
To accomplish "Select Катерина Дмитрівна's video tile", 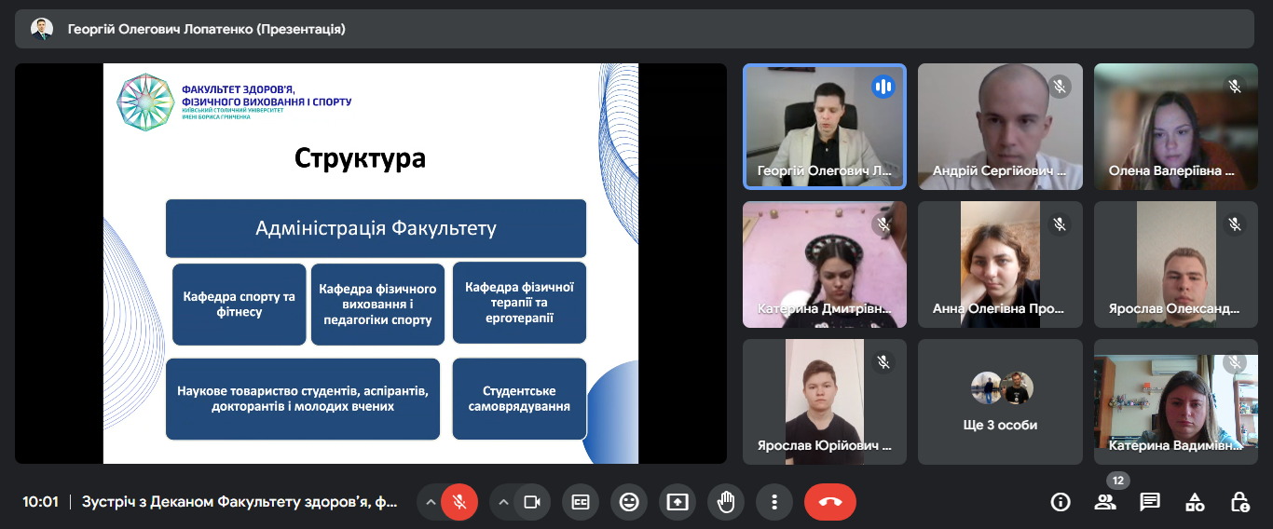I will tap(824, 264).
